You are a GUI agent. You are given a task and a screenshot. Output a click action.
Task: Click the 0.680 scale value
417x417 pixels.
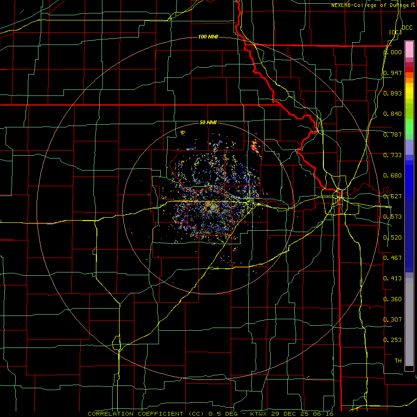pyautogui.click(x=392, y=176)
